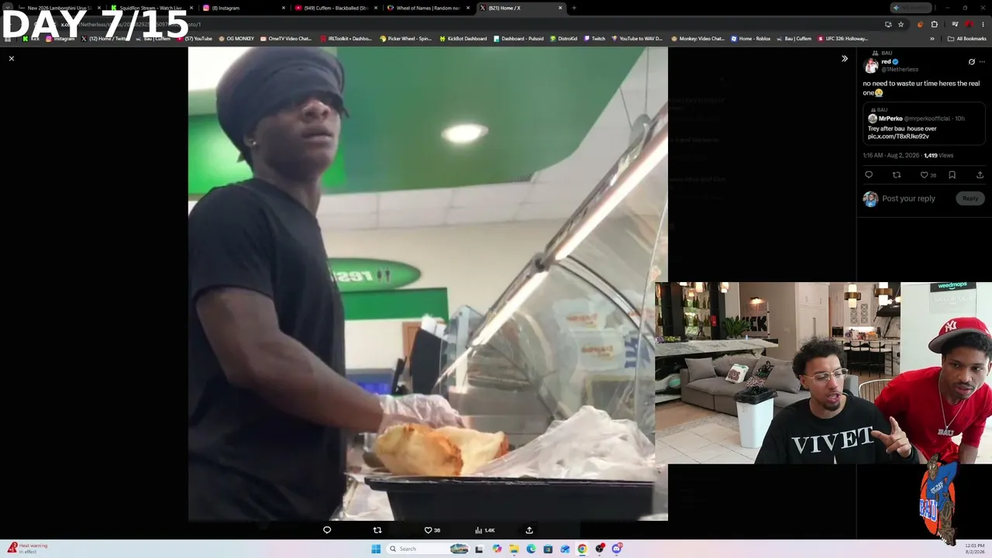The image size is (992, 558).
Task: Open the more options menu on red's tweet
Action: (x=982, y=62)
